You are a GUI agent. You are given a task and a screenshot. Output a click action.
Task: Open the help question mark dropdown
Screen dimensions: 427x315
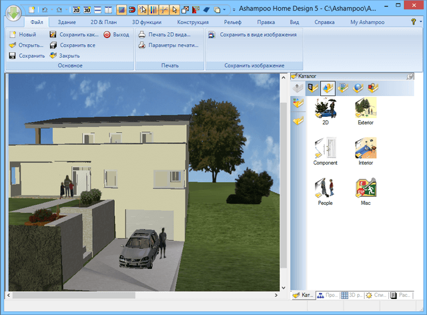pyautogui.click(x=414, y=22)
